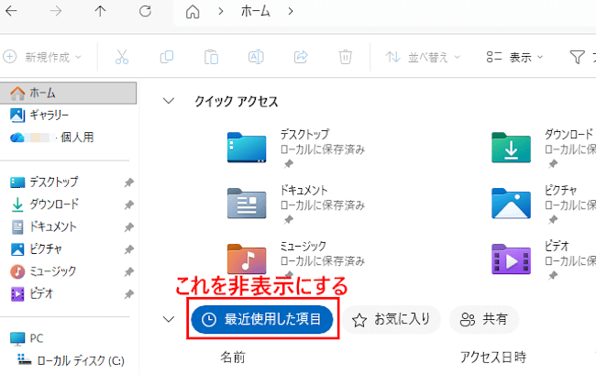Open the 新規作成 dropdown
Image resolution: width=596 pixels, height=375 pixels.
(42, 57)
